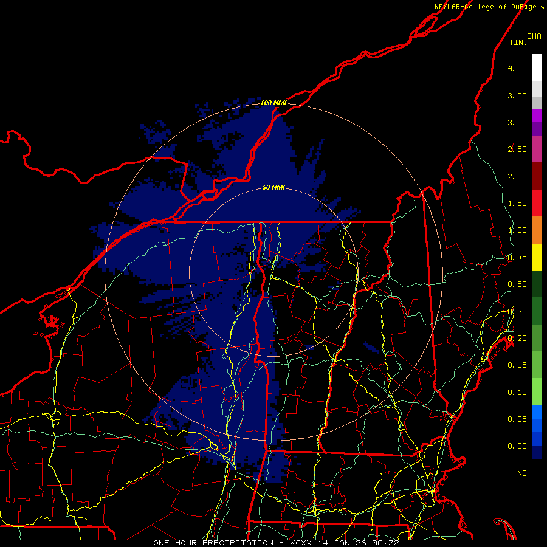Screen dimensions: 547x547
Task: Click the OHA product code label
Action: (x=534, y=36)
